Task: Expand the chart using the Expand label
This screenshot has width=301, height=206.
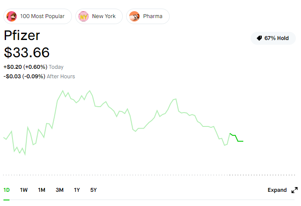Action: tap(277, 190)
